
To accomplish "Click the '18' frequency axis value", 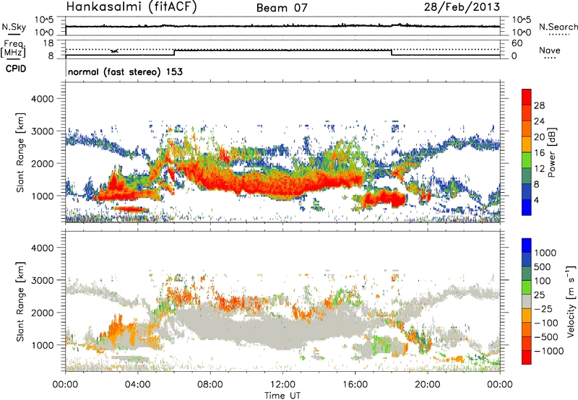I will point(48,43).
